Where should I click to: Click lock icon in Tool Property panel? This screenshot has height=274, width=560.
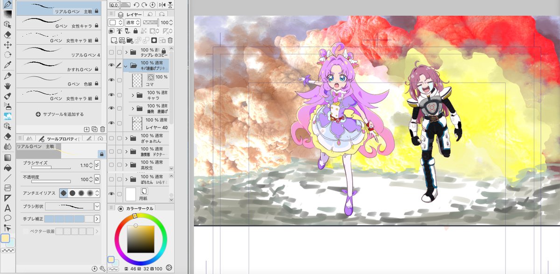101,154
